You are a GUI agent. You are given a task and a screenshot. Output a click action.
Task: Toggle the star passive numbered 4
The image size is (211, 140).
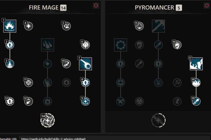[x=29, y=26]
